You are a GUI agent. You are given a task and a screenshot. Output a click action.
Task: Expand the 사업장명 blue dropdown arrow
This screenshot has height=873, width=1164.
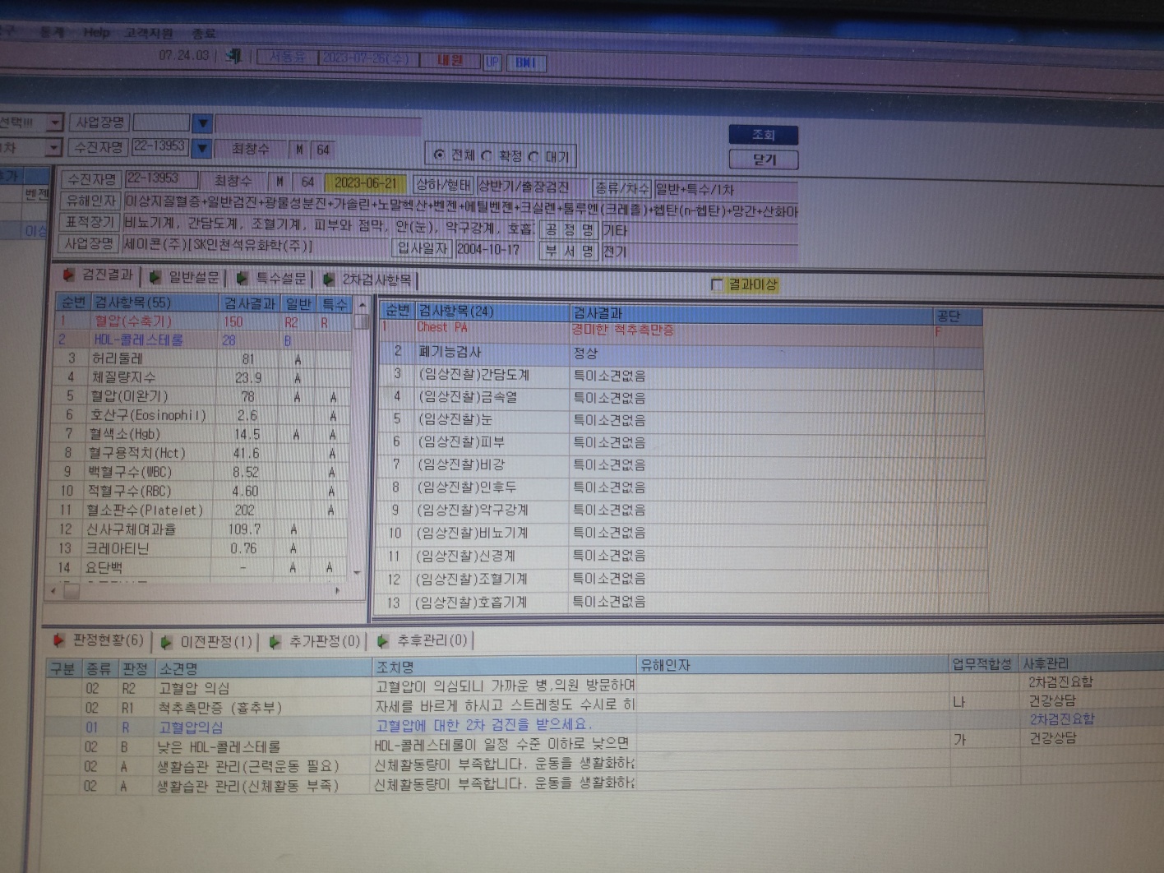click(202, 124)
